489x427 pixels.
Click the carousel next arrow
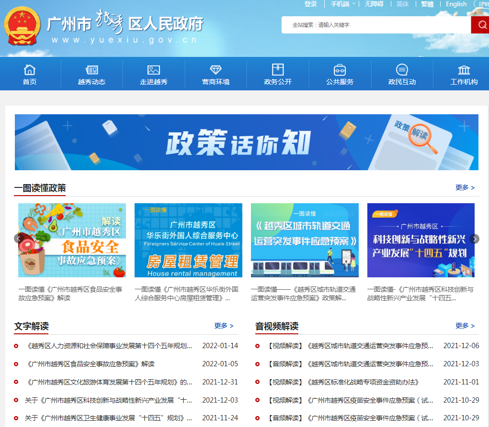click(474, 238)
